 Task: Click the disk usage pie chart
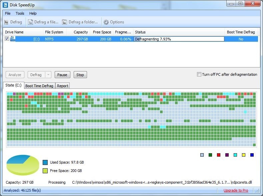coord(23,165)
